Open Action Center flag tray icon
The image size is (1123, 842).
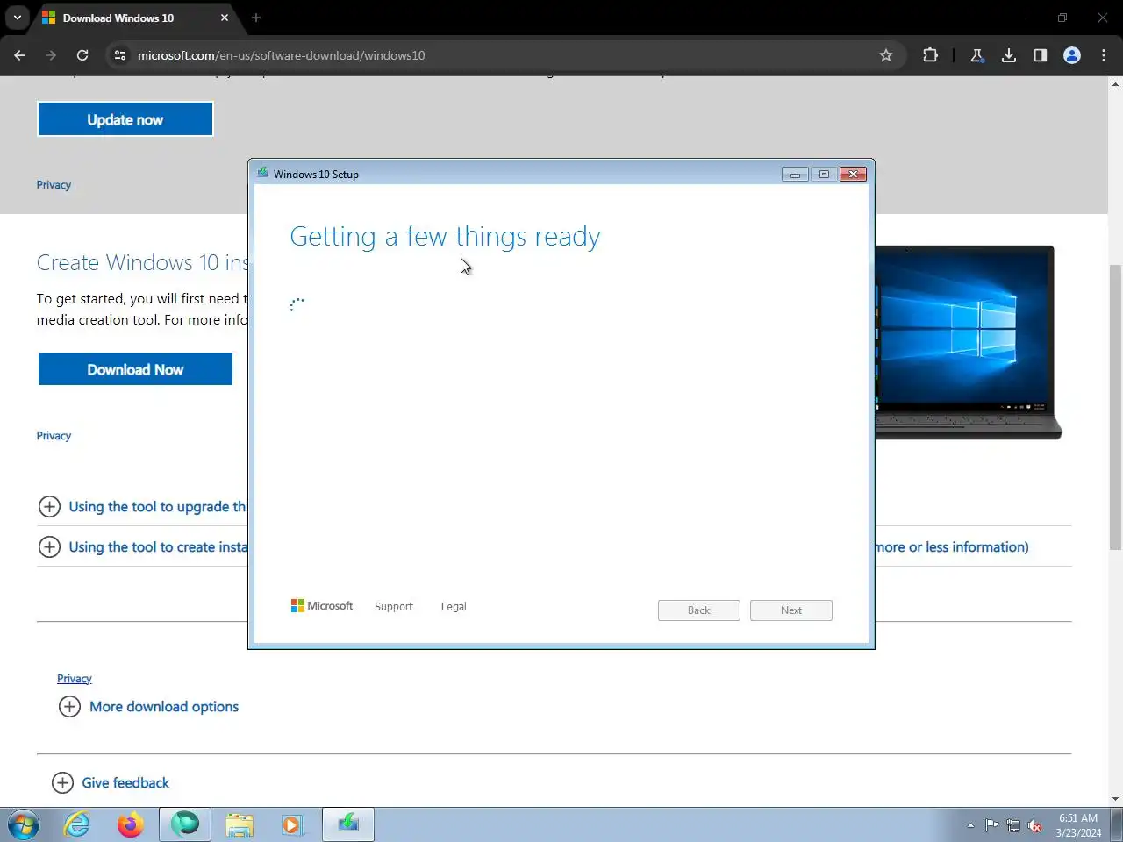pos(991,825)
